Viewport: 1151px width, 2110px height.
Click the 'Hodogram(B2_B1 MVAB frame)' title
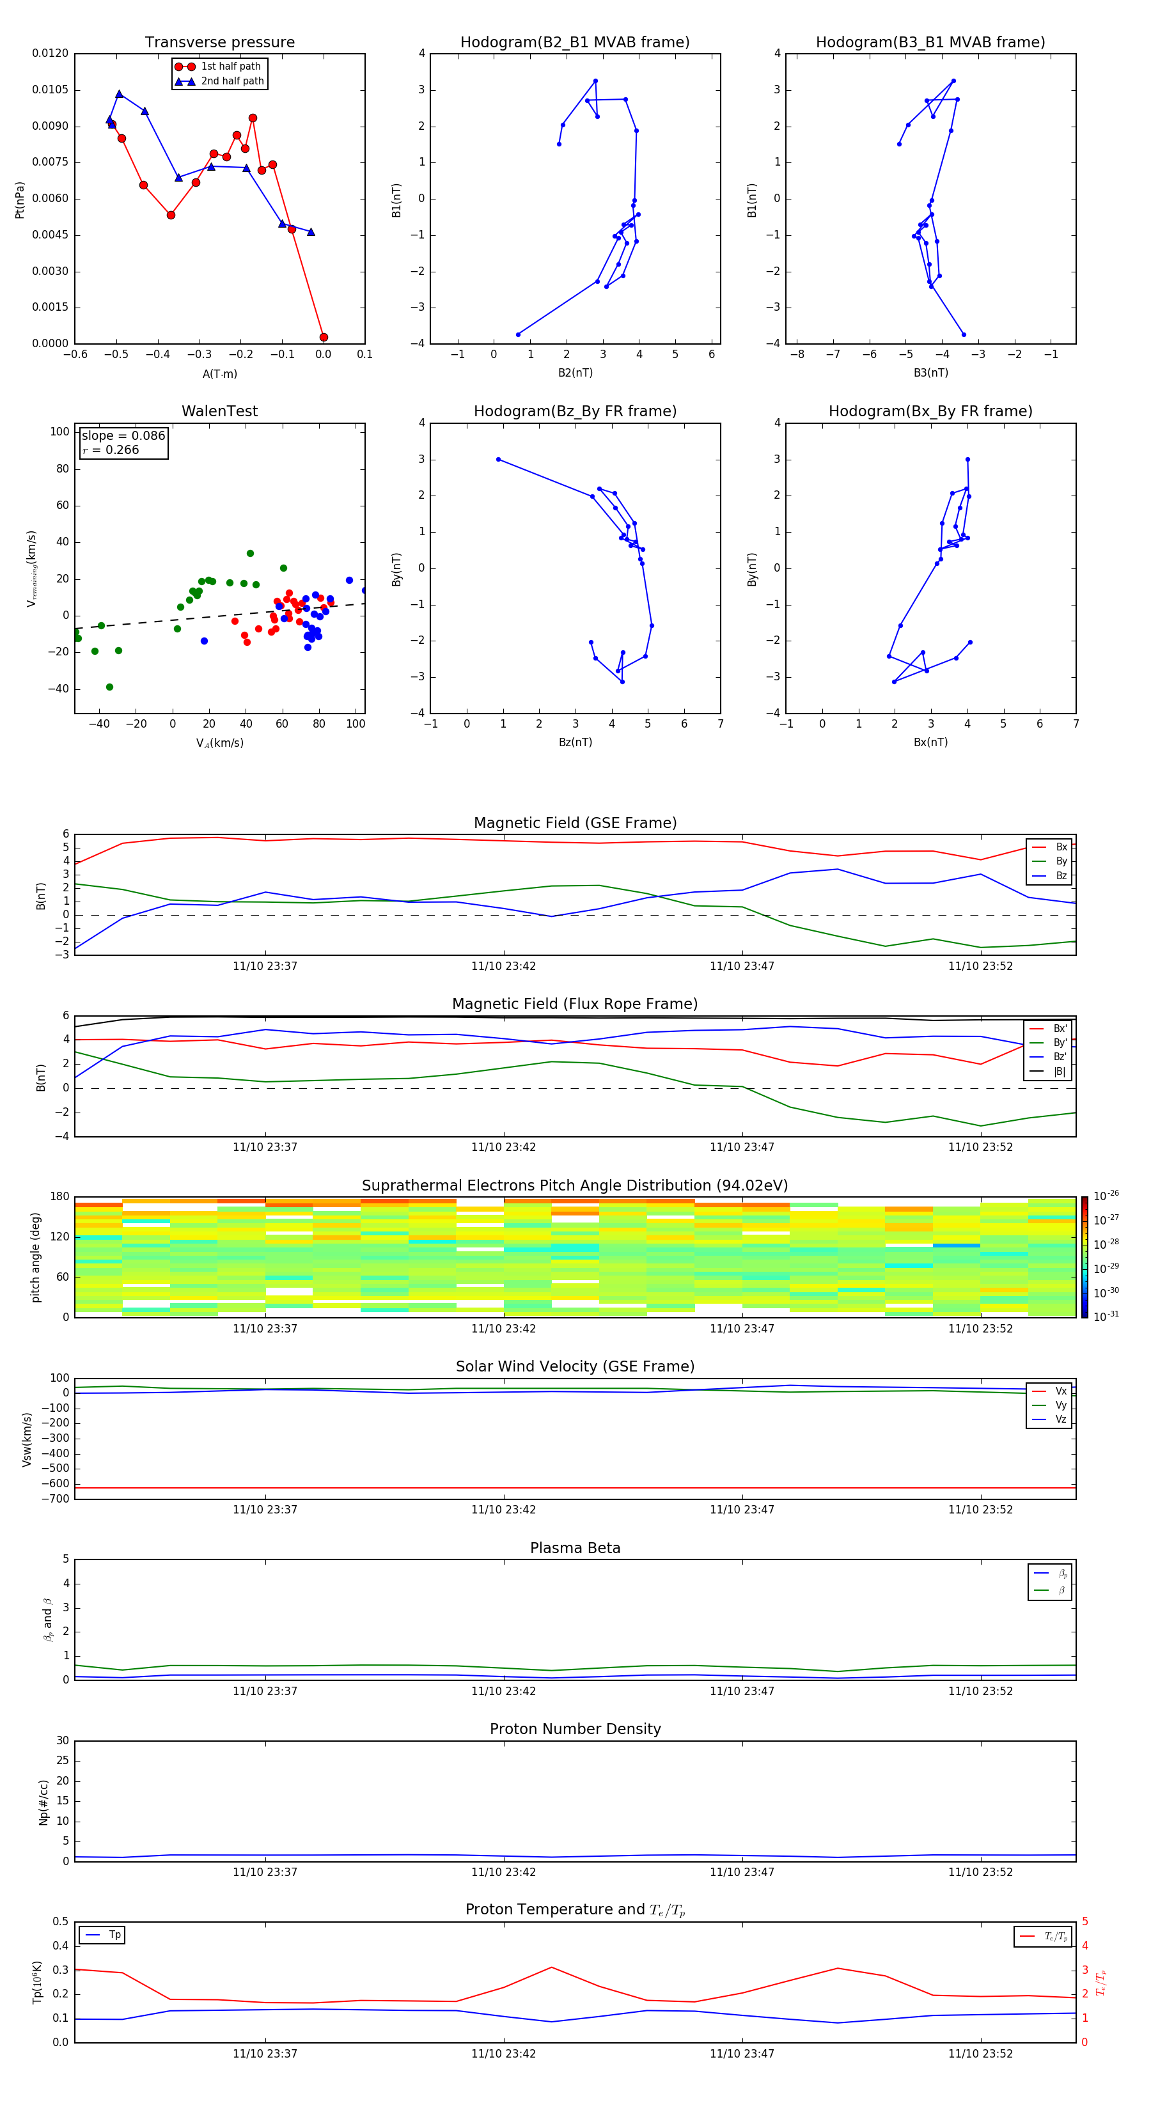[575, 43]
